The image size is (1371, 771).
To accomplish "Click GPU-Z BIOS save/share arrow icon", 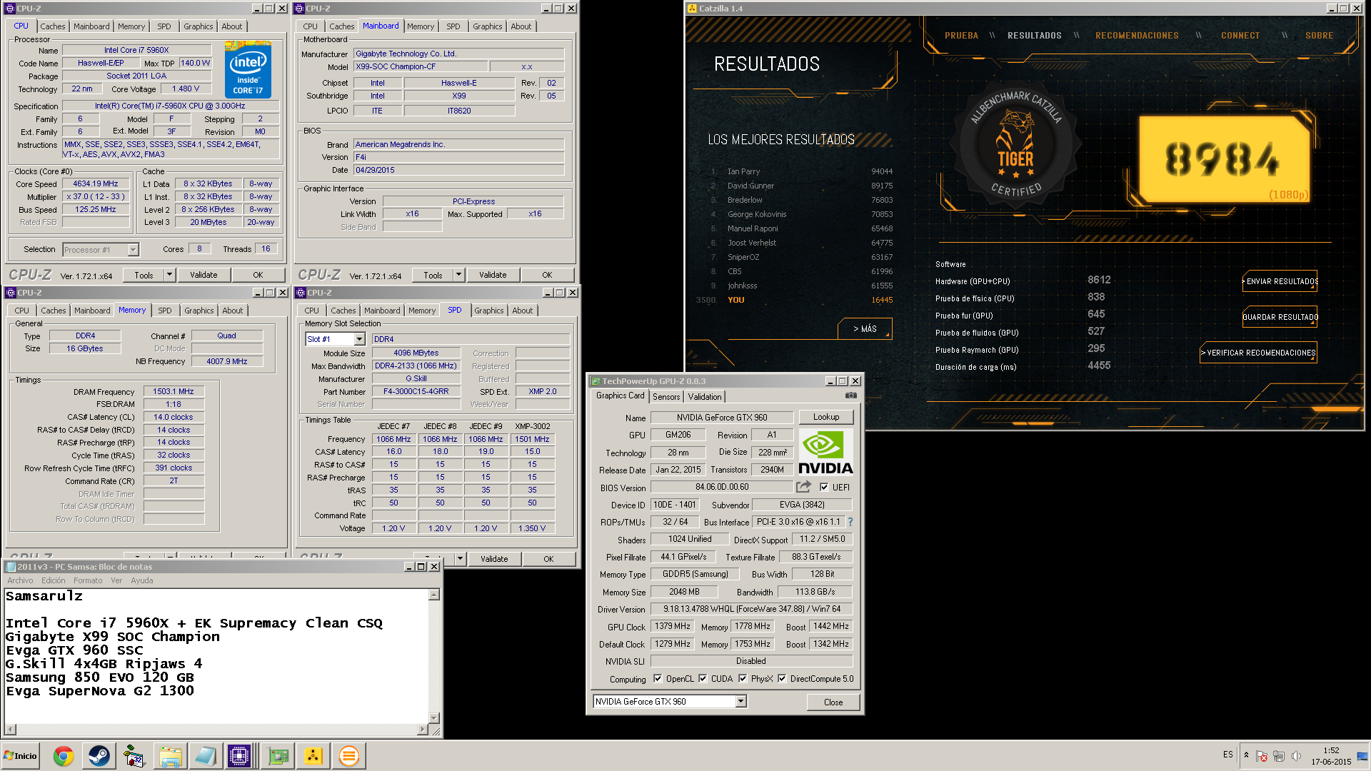I will (804, 487).
